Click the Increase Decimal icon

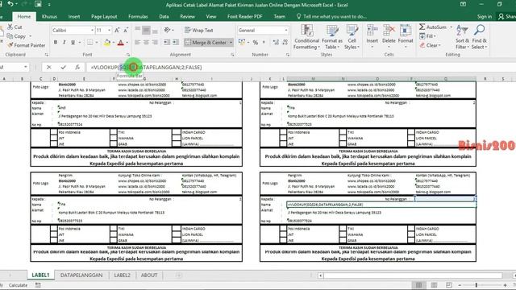tap(276, 43)
